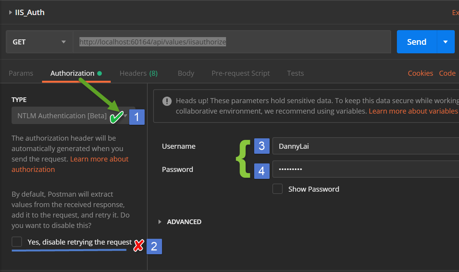Click the Password input field

tap(366, 169)
